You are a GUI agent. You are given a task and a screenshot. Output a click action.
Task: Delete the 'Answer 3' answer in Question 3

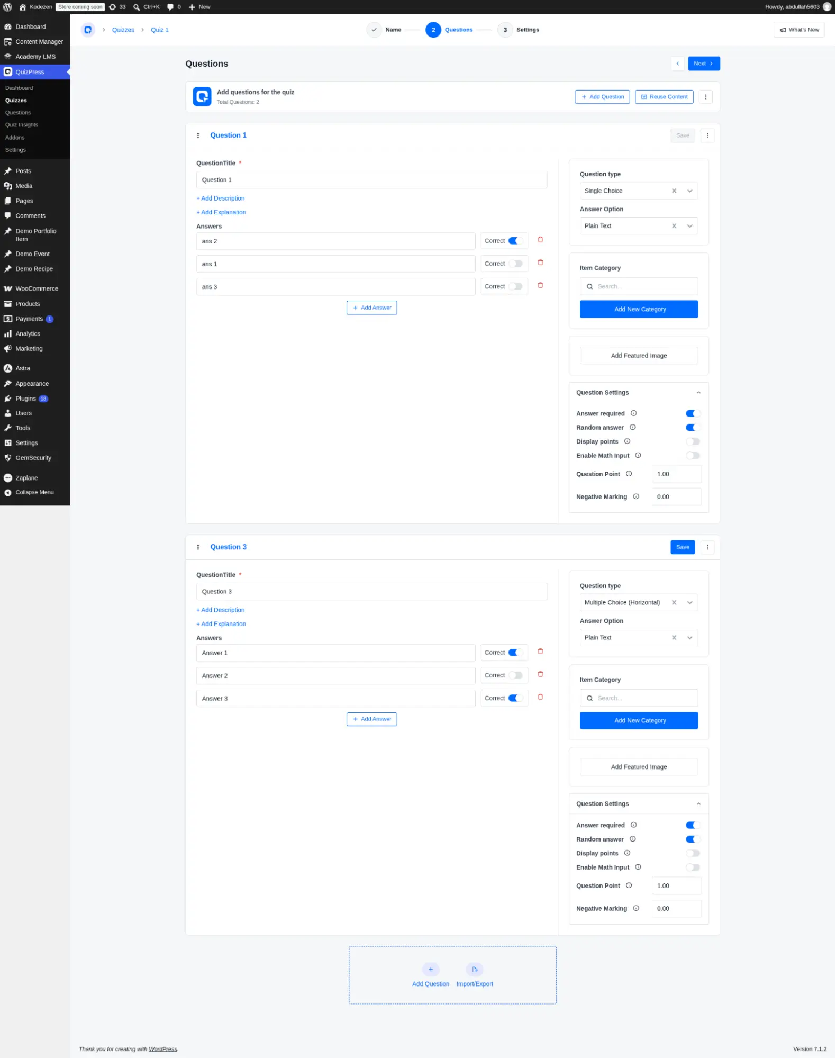click(540, 697)
